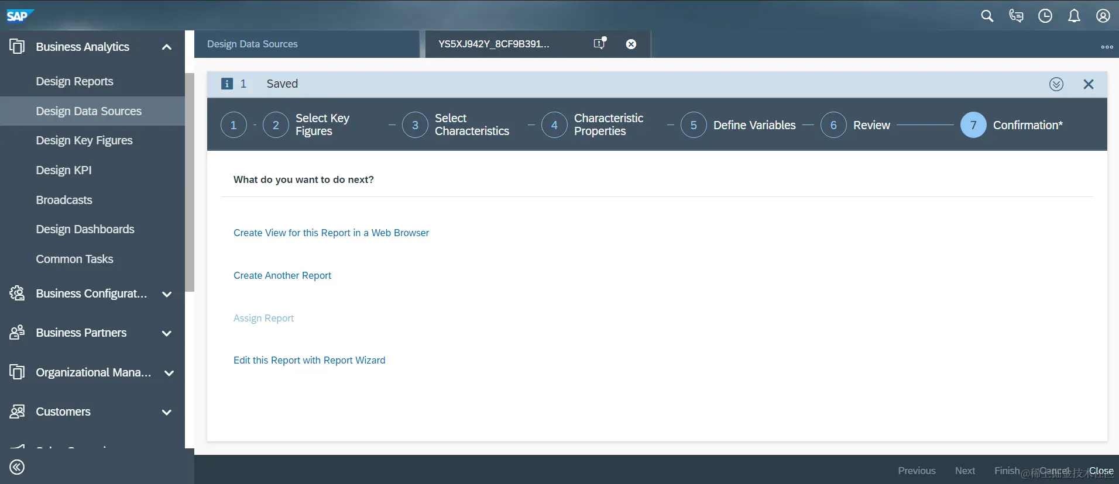1119x484 pixels.
Task: Expand the Business Configuration section
Action: (167, 294)
